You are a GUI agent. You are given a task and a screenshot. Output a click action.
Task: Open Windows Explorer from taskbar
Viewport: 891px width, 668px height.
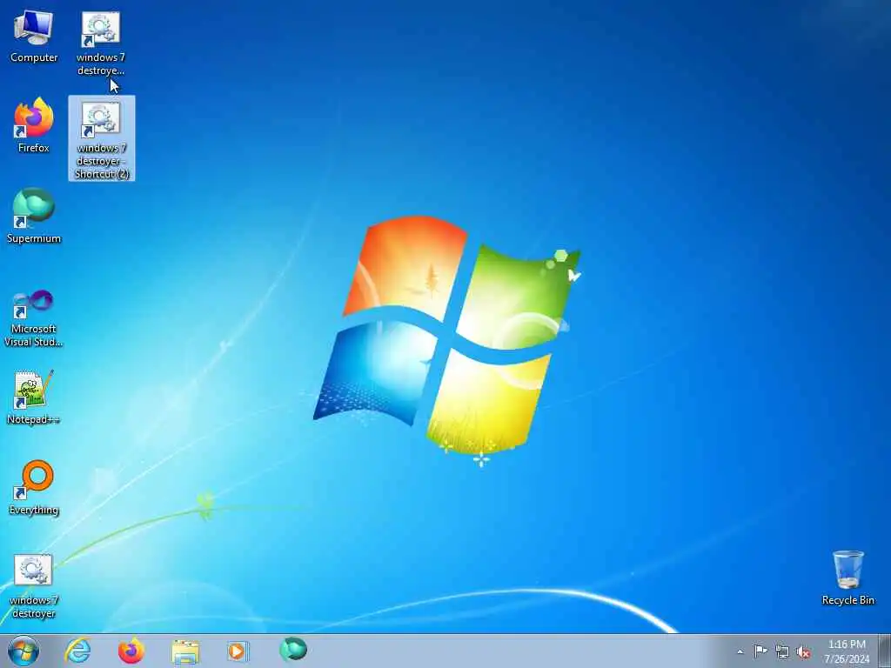point(185,651)
